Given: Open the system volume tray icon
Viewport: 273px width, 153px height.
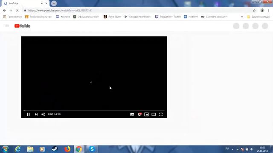Looking at the screenshot, I should pyautogui.click(x=252, y=149).
